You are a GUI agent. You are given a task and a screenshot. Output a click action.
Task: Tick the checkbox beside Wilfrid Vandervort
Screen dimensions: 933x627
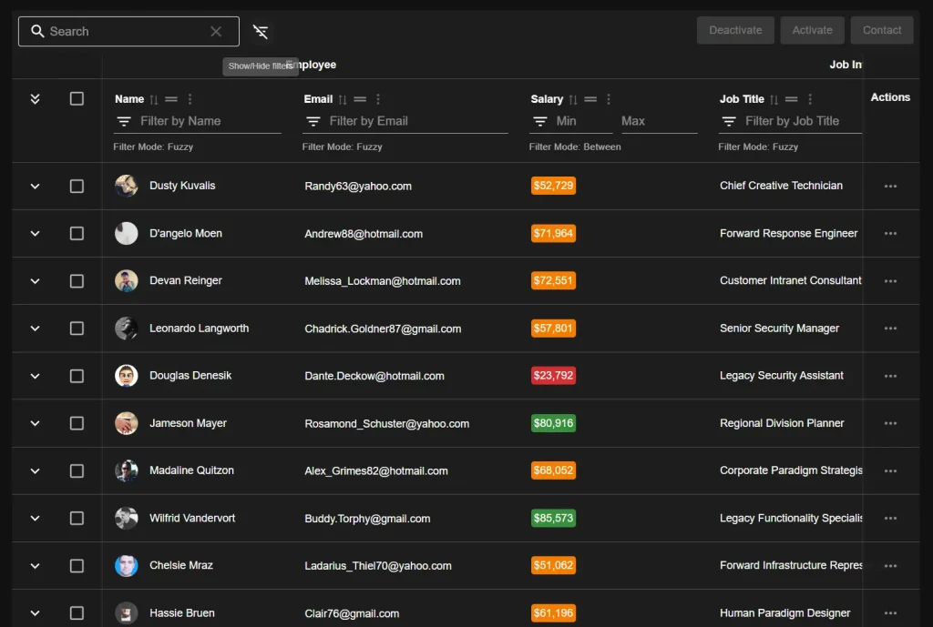(77, 518)
